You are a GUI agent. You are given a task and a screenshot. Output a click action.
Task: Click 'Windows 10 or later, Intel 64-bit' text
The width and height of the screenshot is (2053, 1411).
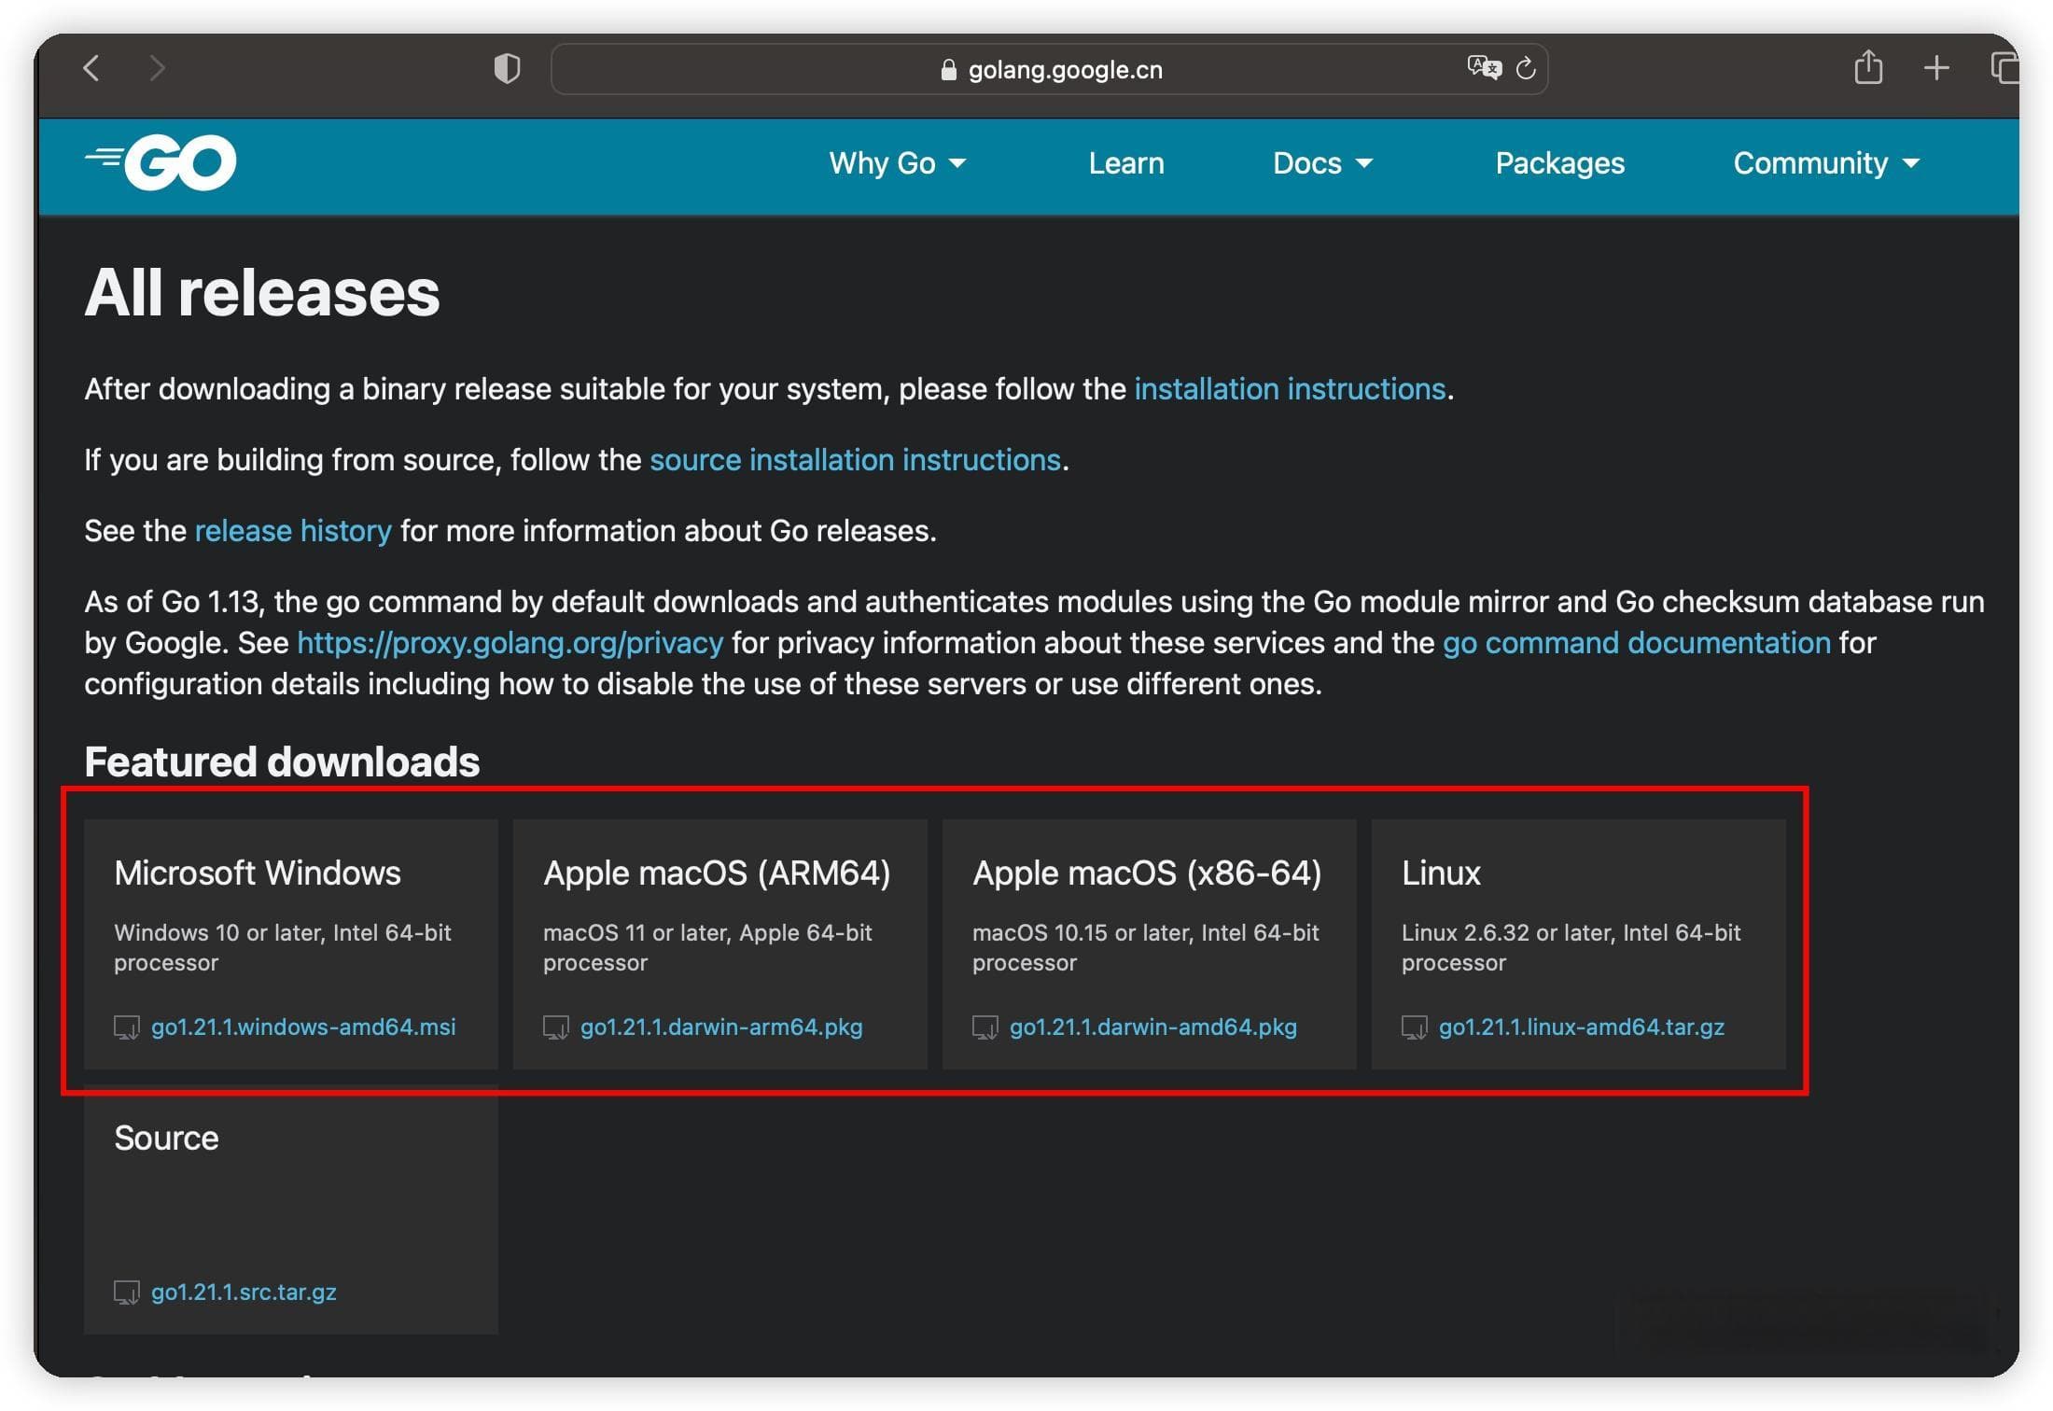click(x=283, y=933)
